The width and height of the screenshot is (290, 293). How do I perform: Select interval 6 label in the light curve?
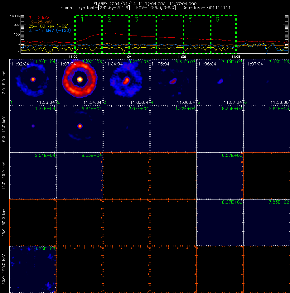pos(217,19)
